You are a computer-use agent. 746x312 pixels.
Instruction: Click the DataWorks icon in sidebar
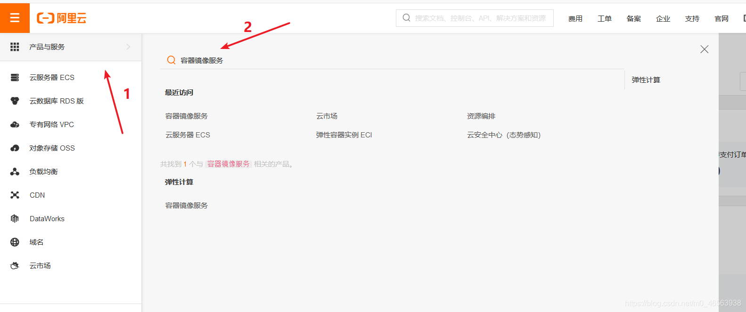tap(15, 218)
